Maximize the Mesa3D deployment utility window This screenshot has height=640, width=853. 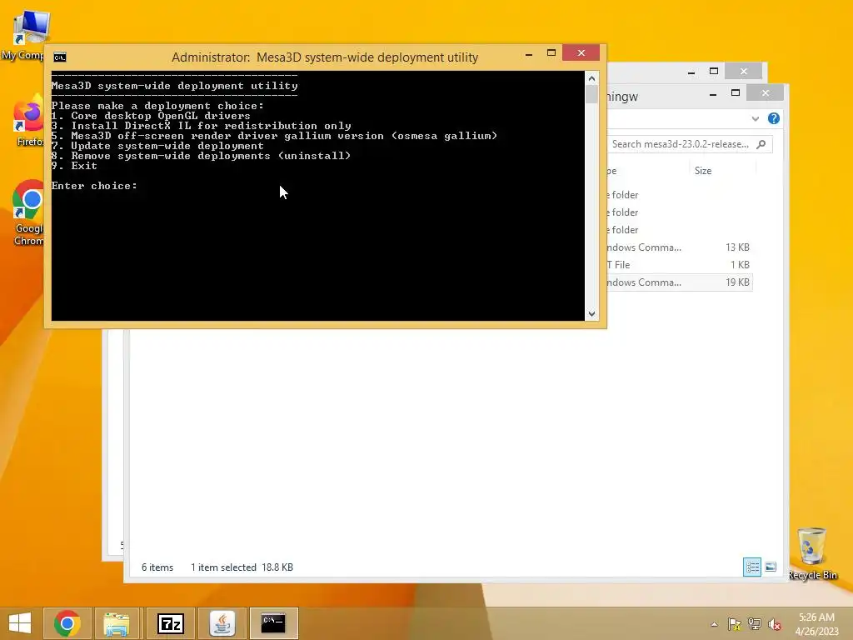551,52
